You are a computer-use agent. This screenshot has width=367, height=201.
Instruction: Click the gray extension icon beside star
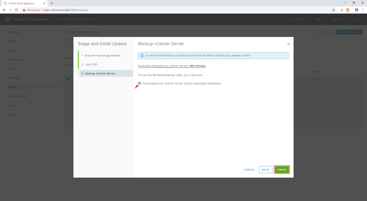(x=342, y=10)
